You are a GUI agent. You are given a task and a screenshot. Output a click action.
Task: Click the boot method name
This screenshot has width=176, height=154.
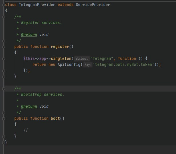[55, 118]
